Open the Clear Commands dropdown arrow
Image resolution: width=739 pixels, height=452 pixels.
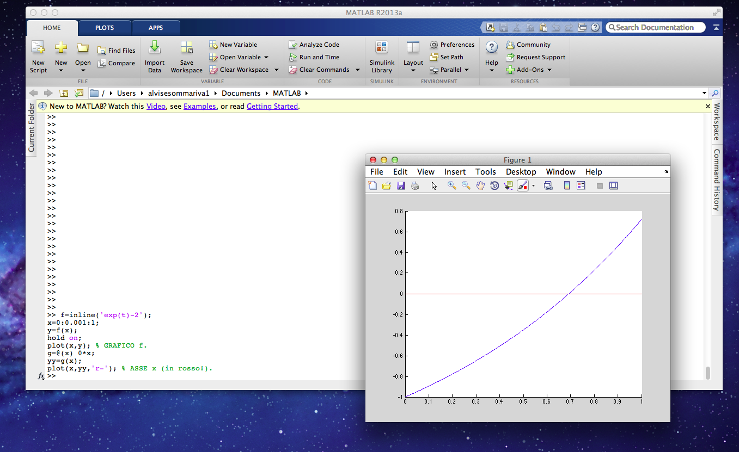[x=358, y=70]
